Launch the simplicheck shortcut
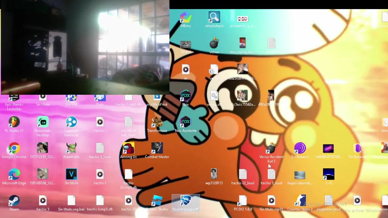The width and height of the screenshot is (388, 218). coord(214,20)
